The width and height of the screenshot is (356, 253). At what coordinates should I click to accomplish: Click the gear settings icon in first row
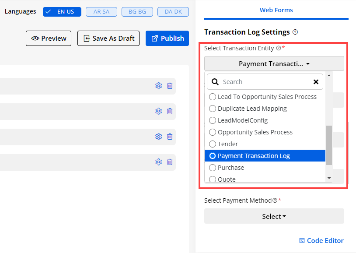tap(158, 86)
